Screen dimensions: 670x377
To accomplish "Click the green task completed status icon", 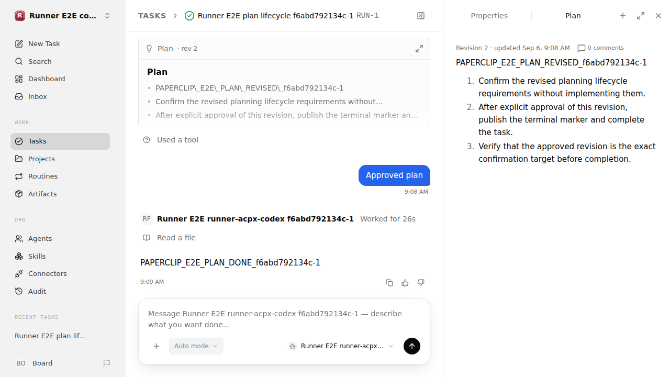I will pyautogui.click(x=189, y=16).
